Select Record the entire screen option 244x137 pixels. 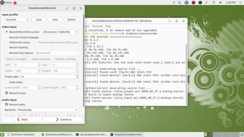22,32
